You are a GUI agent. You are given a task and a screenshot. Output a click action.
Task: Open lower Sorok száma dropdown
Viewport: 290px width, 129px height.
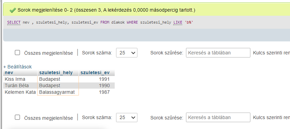pyautogui.click(x=127, y=117)
